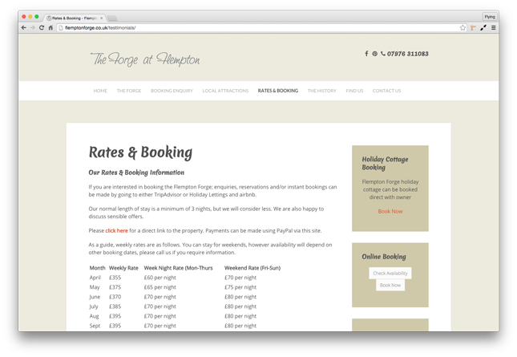
Task: Click the eyedropper extension icon
Action: coord(483,28)
